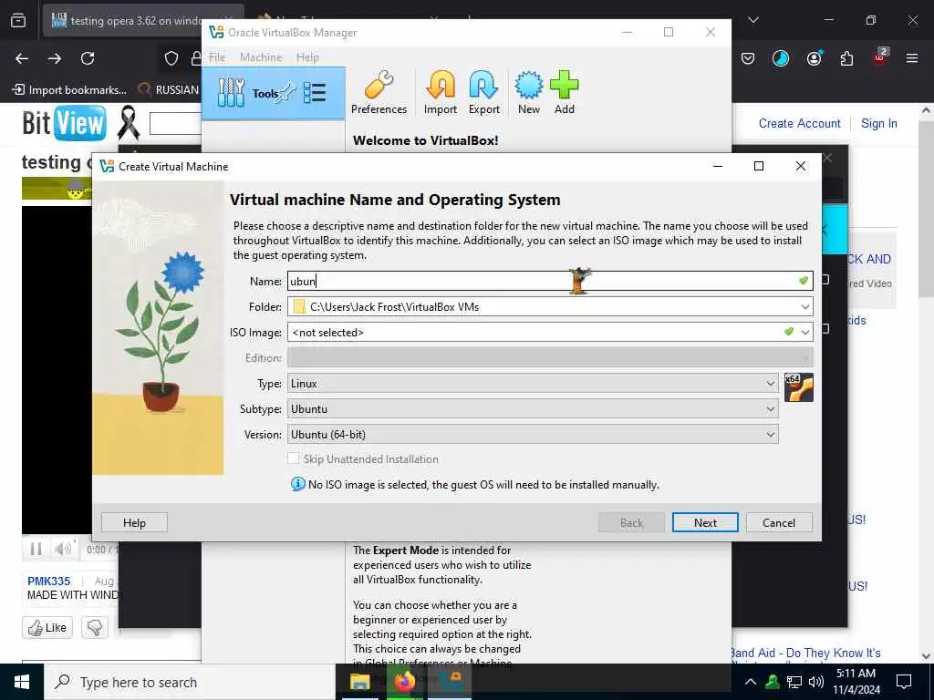934x700 pixels.
Task: Click the Cancel button
Action: (779, 522)
